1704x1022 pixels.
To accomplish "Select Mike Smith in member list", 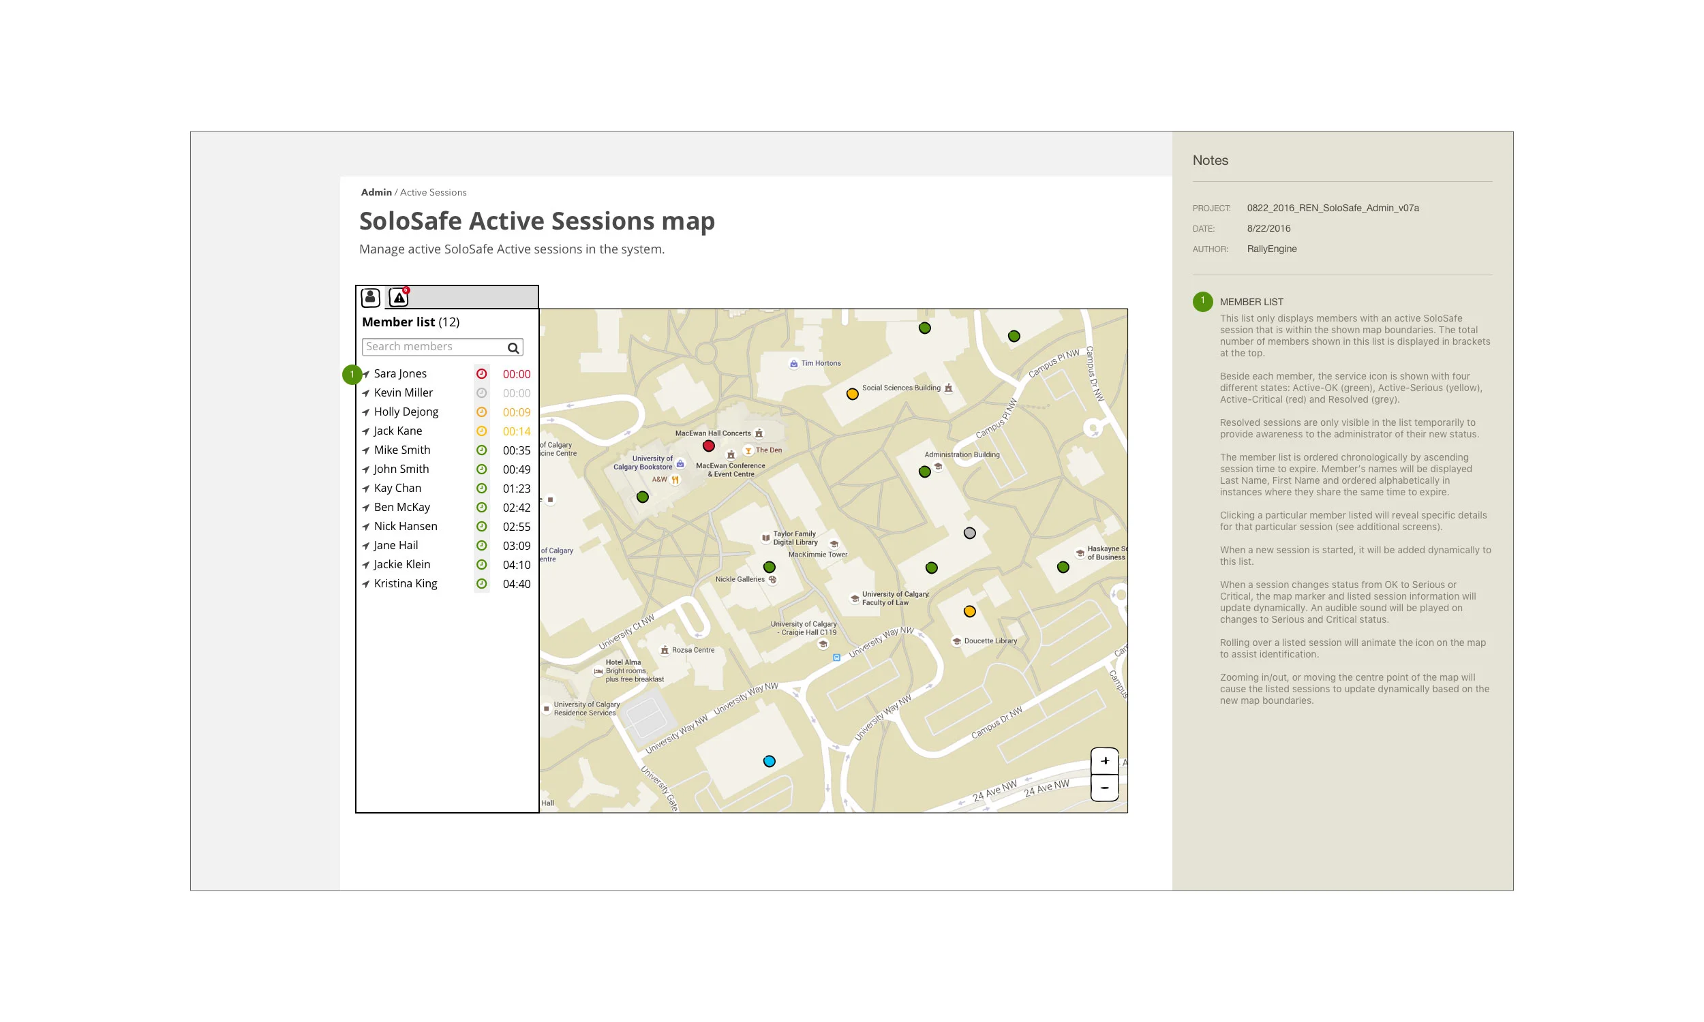I will point(402,450).
